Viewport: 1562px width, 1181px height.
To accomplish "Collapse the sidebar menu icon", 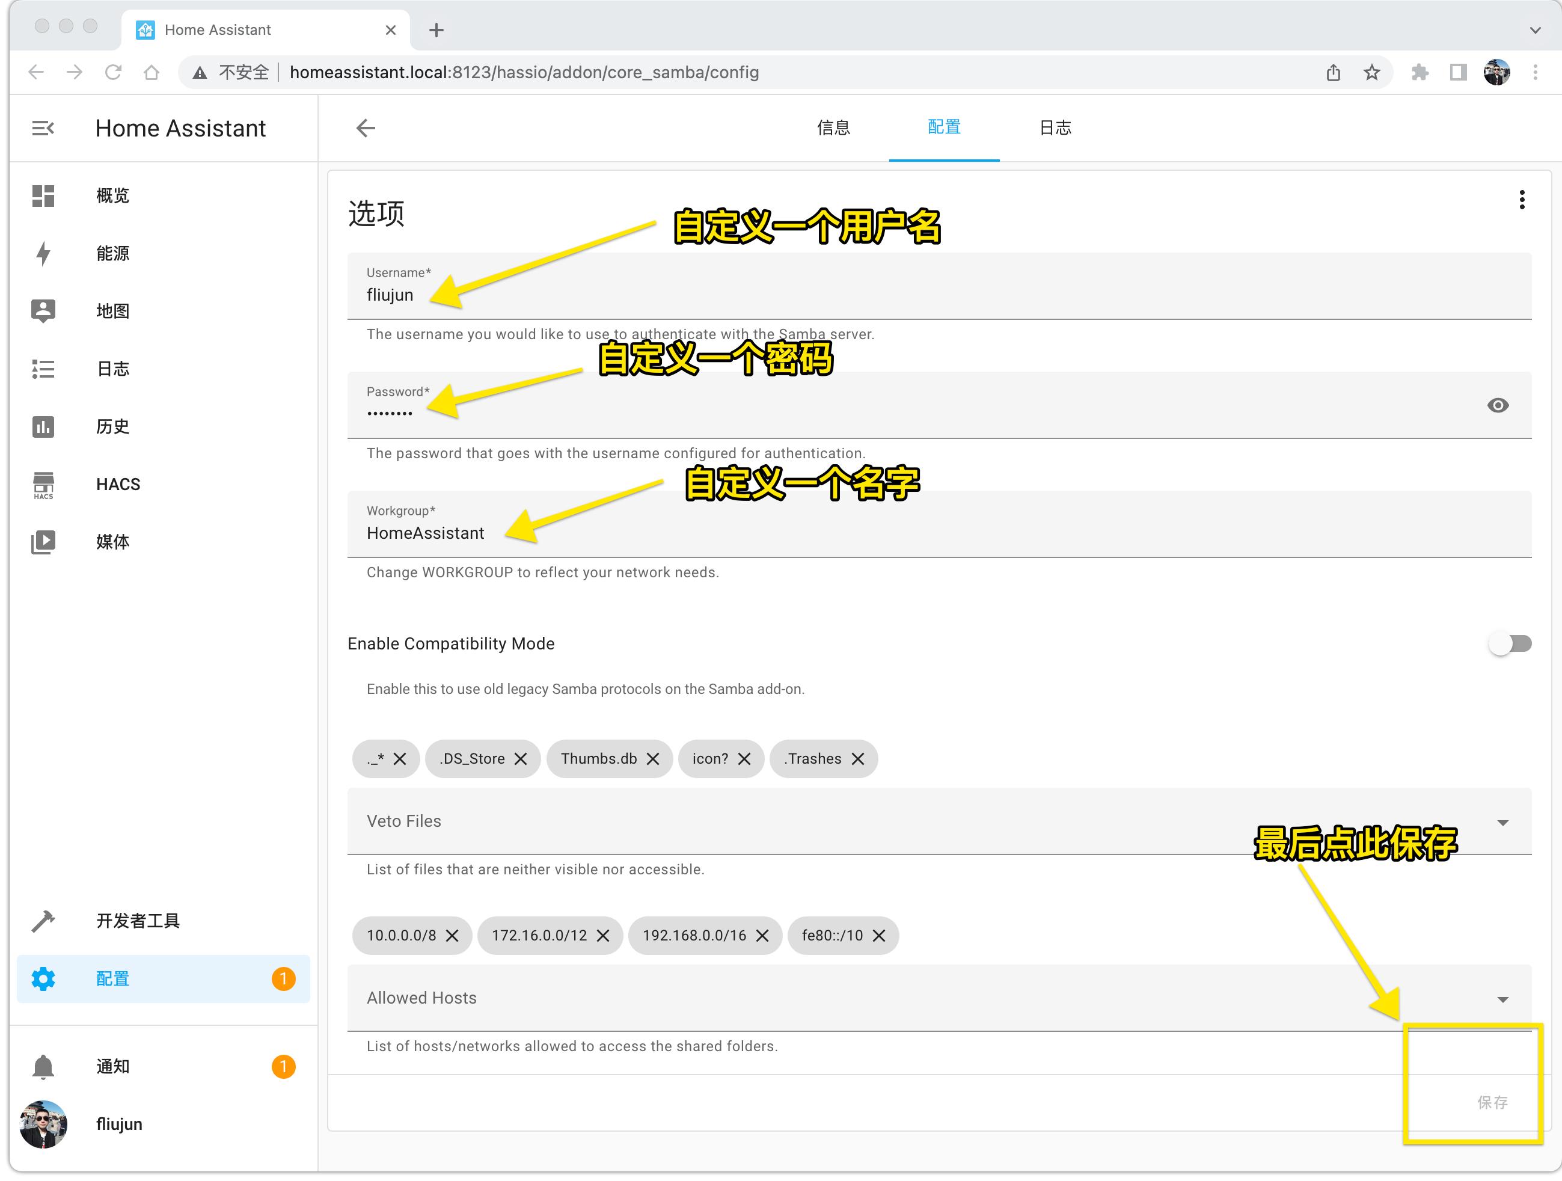I will pos(42,128).
